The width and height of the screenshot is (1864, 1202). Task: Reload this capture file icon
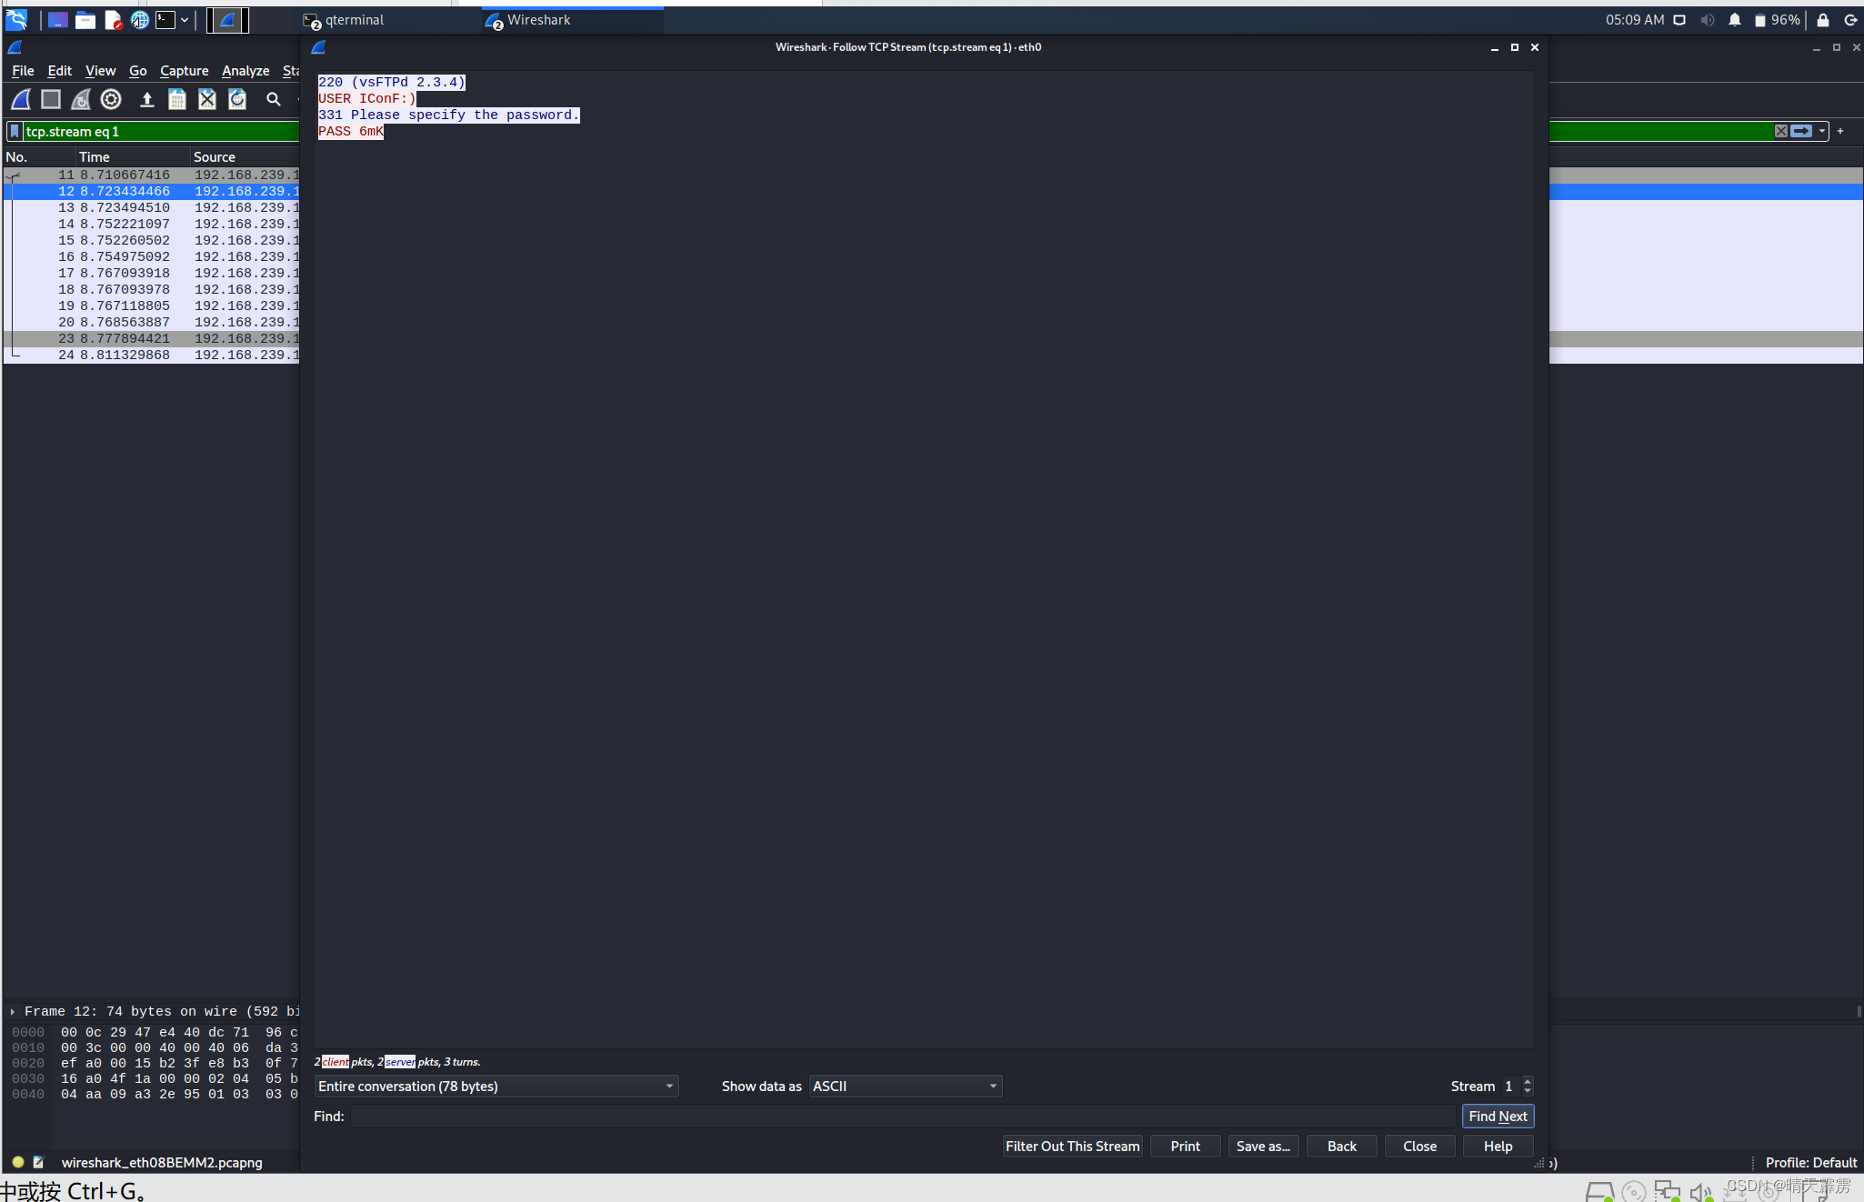(237, 99)
